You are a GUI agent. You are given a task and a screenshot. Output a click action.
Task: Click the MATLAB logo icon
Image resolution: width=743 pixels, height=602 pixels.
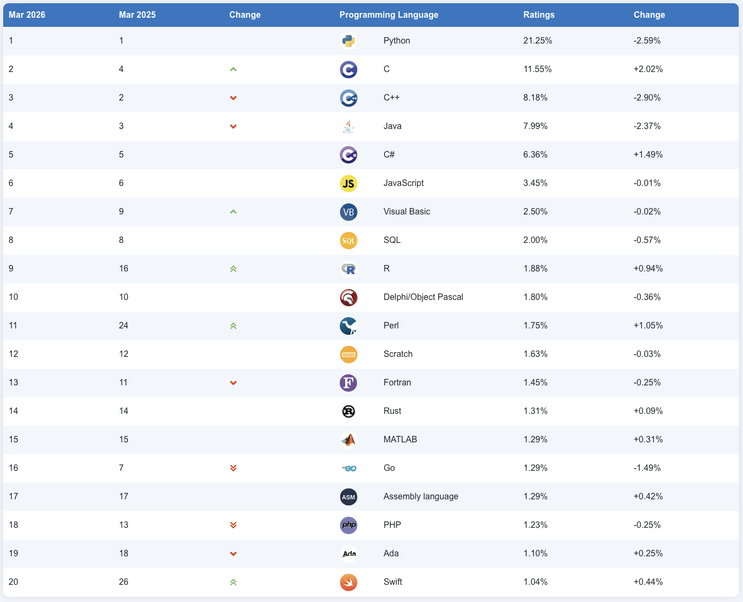pos(348,440)
